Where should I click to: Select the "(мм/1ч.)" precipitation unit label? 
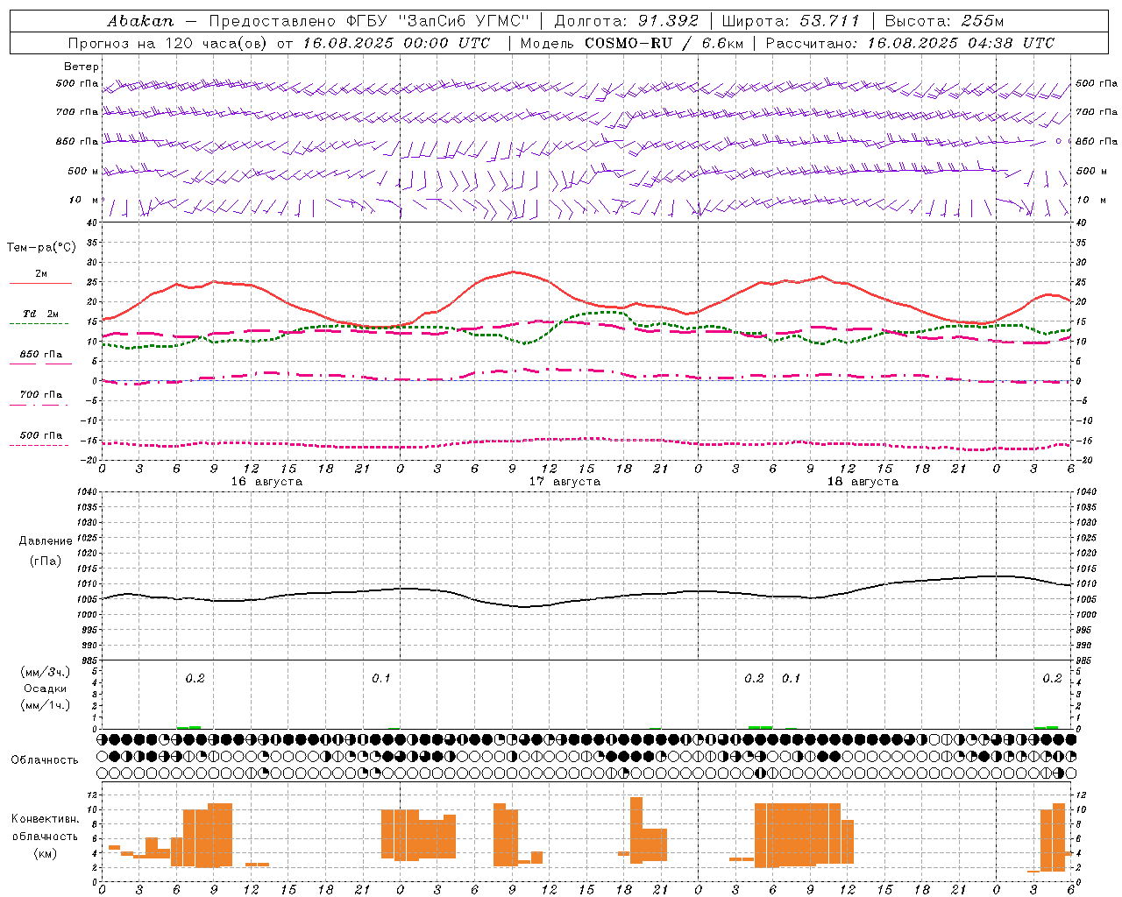[46, 705]
